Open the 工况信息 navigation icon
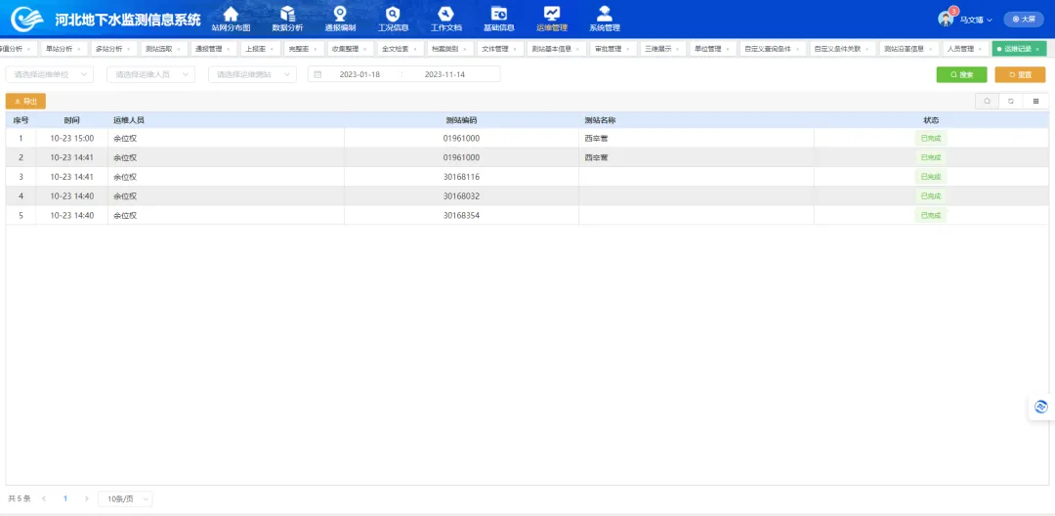Viewport: 1055px width, 516px height. pyautogui.click(x=393, y=14)
